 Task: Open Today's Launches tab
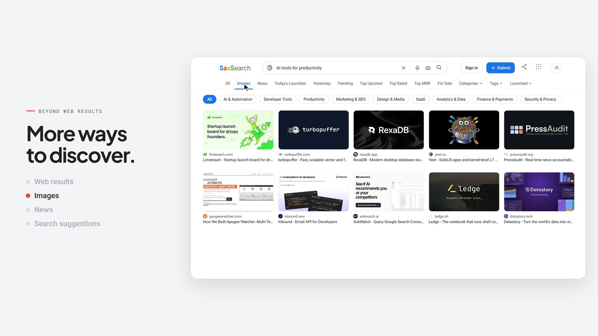290,83
